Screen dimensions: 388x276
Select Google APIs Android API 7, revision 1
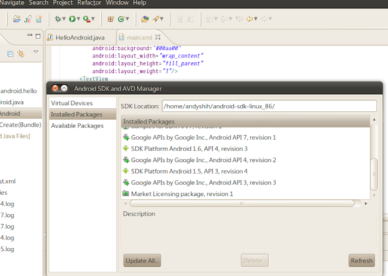coord(246,137)
